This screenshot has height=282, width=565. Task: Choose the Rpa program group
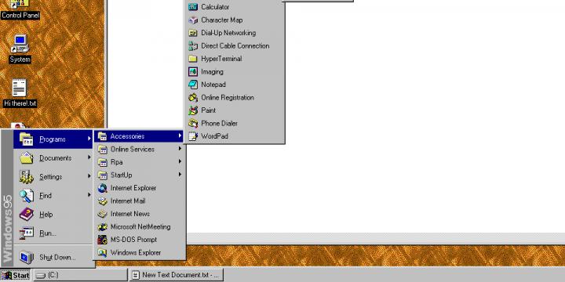point(140,162)
